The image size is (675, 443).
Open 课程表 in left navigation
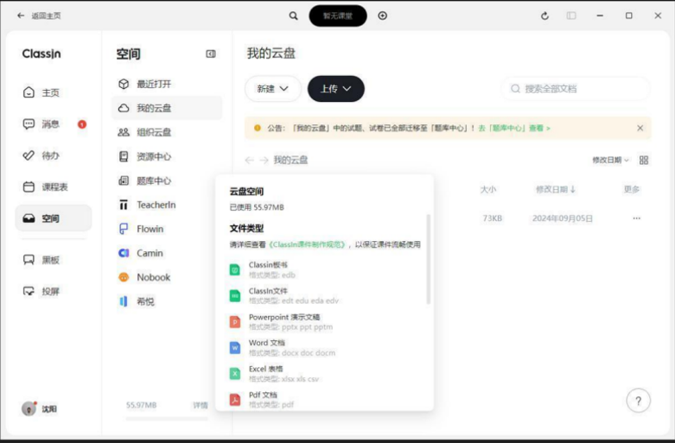54,187
